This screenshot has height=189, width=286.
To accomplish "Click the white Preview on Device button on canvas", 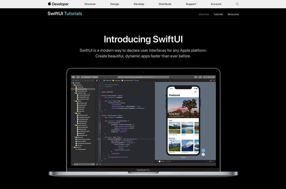I will [x=203, y=154].
